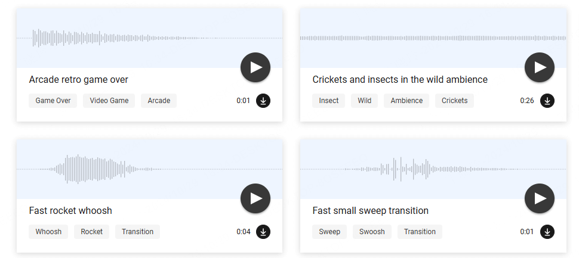
Task: Play Fast small sweep transition sound
Action: [x=540, y=198]
